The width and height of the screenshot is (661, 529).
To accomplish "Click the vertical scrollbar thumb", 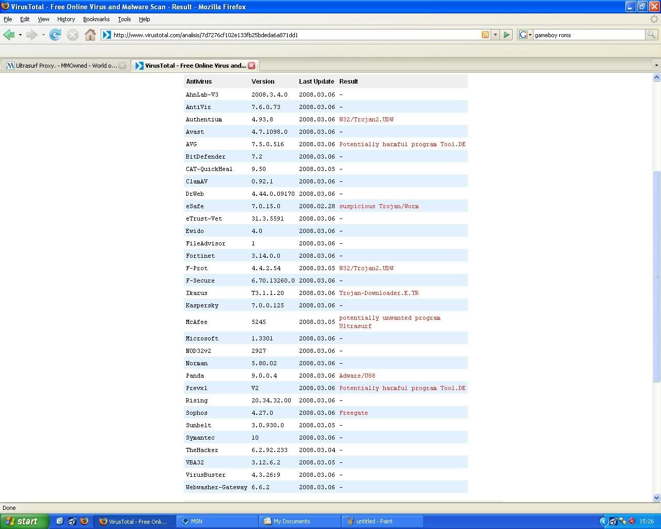I will (656, 276).
